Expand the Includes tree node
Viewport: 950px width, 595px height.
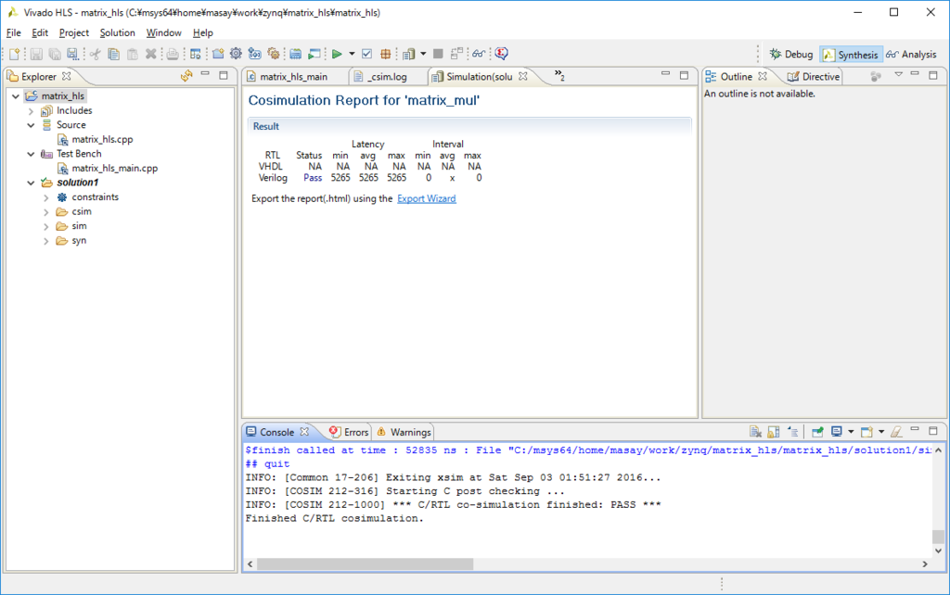click(x=31, y=111)
